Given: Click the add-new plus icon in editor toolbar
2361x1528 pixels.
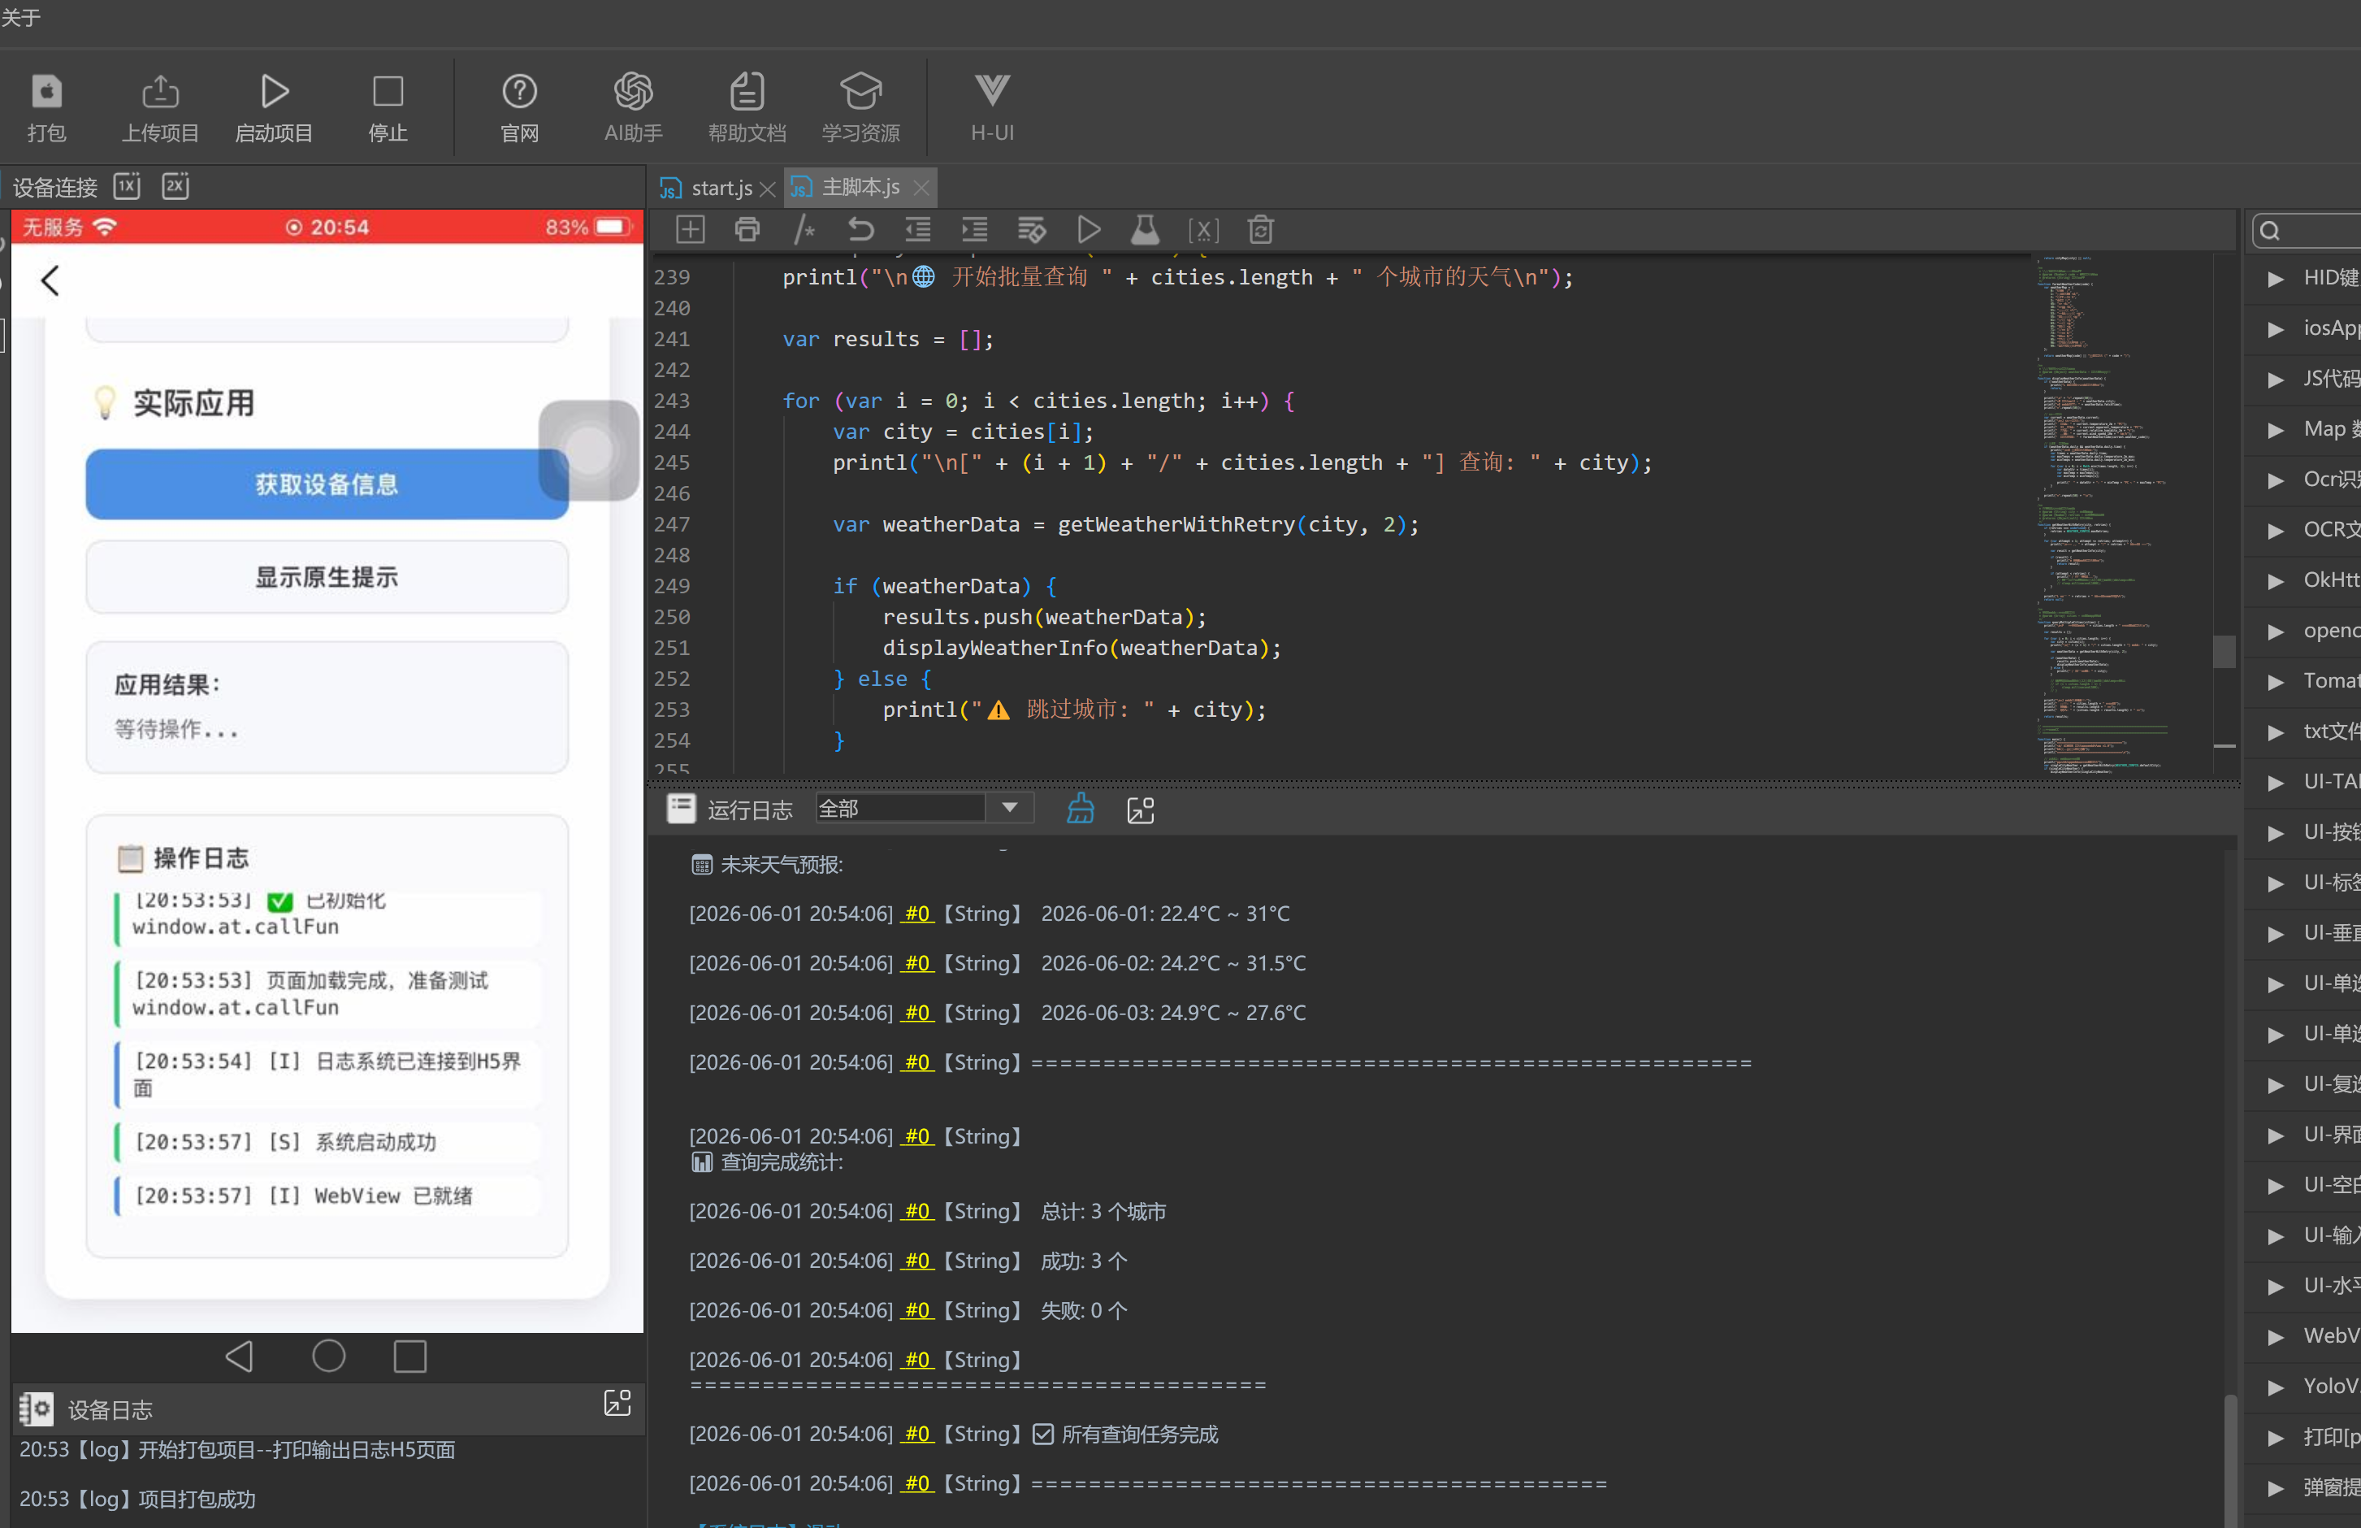Looking at the screenshot, I should [690, 230].
